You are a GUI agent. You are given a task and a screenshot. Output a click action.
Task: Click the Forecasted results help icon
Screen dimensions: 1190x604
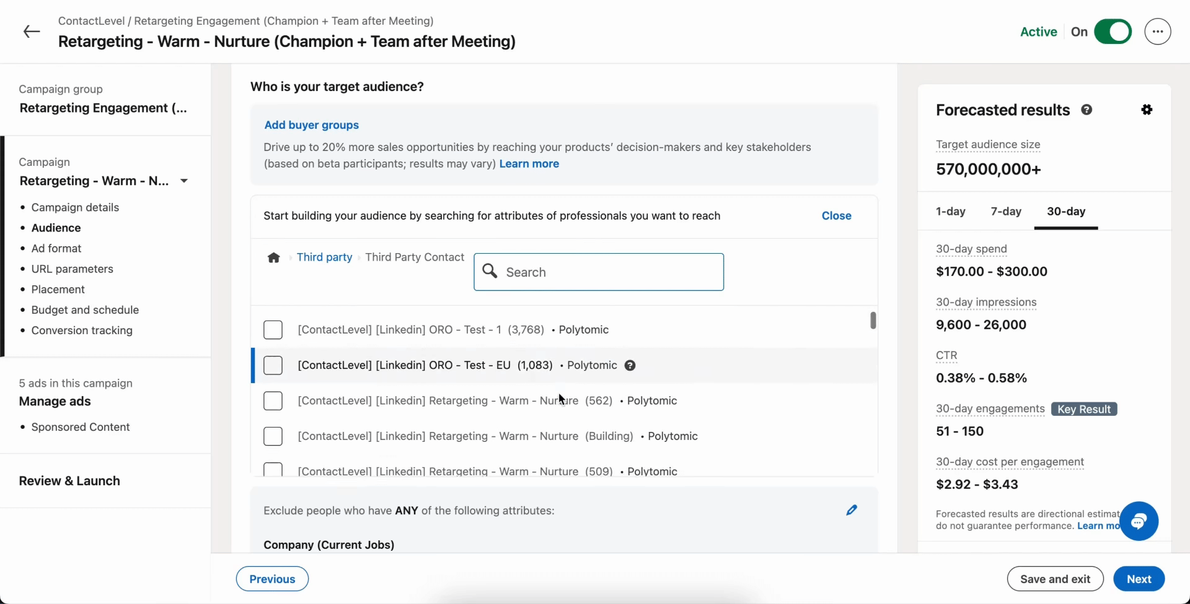pos(1086,110)
